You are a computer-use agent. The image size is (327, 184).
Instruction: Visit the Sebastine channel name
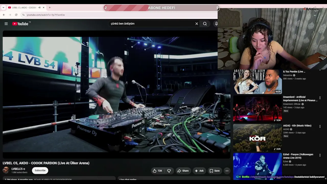pyautogui.click(x=288, y=75)
